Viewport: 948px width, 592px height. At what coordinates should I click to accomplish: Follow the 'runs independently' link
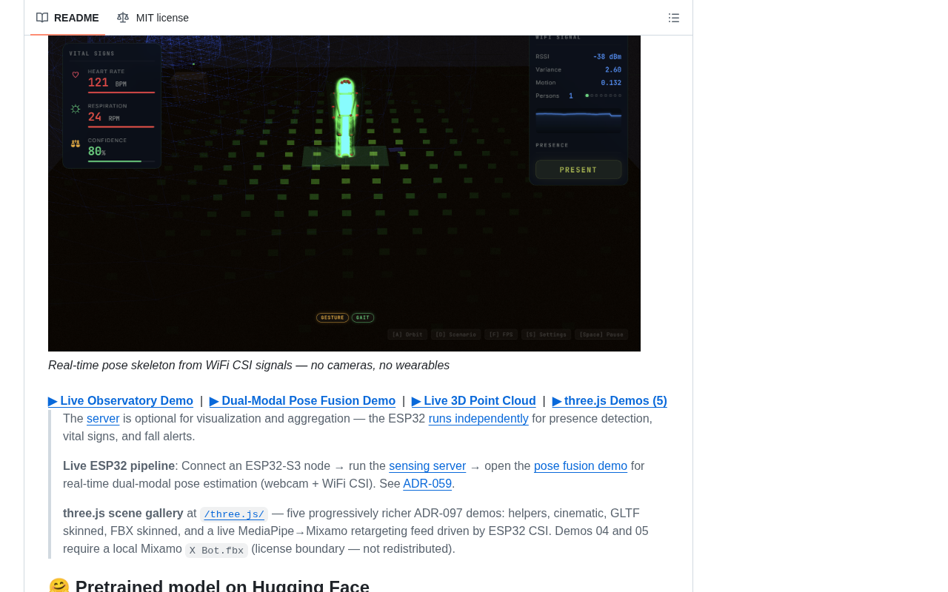point(478,419)
